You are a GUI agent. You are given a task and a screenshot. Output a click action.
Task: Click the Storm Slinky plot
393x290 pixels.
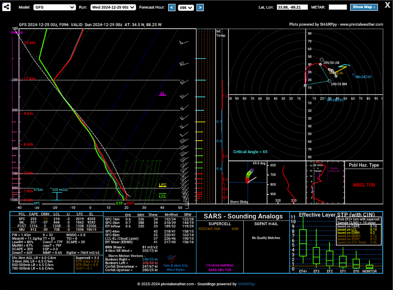(x=248, y=183)
